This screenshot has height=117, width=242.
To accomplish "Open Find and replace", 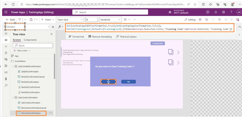I will (x=126, y=37).
